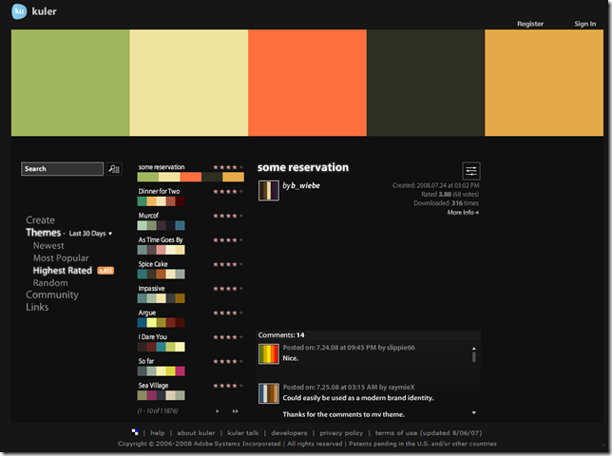612x456 pixels.
Task: Click the comments scroll up arrow
Action: (x=474, y=349)
